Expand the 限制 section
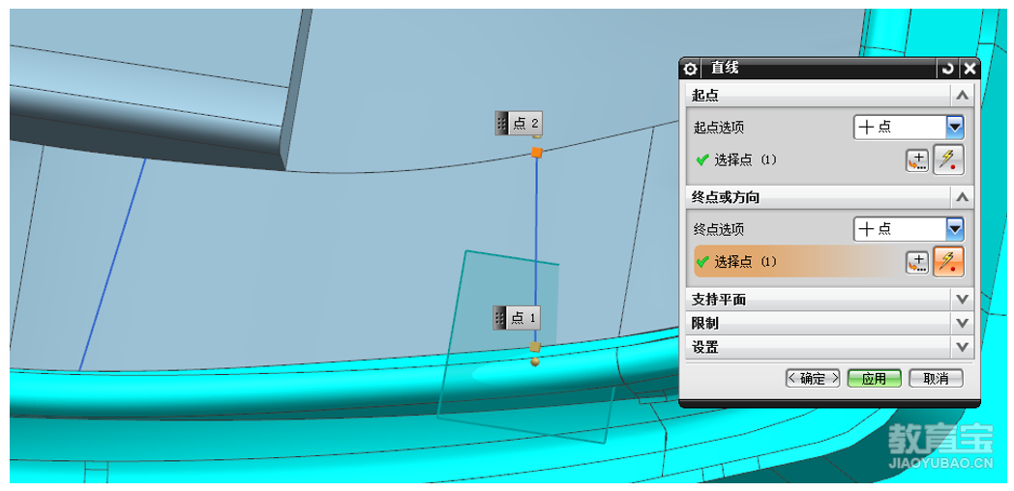1014x491 pixels. coord(963,323)
